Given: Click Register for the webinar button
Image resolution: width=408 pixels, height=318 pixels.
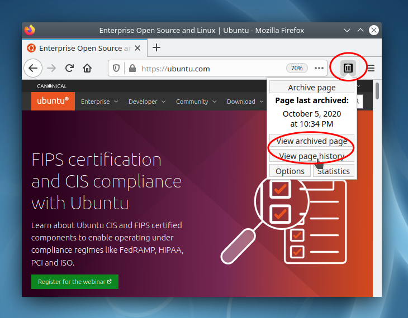Looking at the screenshot, I should [x=75, y=282].
